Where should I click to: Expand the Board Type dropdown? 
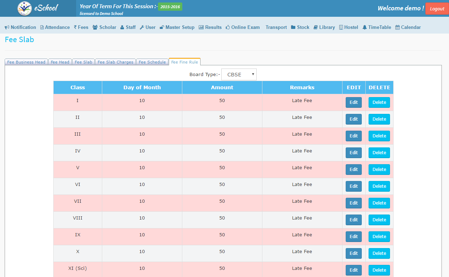coord(239,75)
